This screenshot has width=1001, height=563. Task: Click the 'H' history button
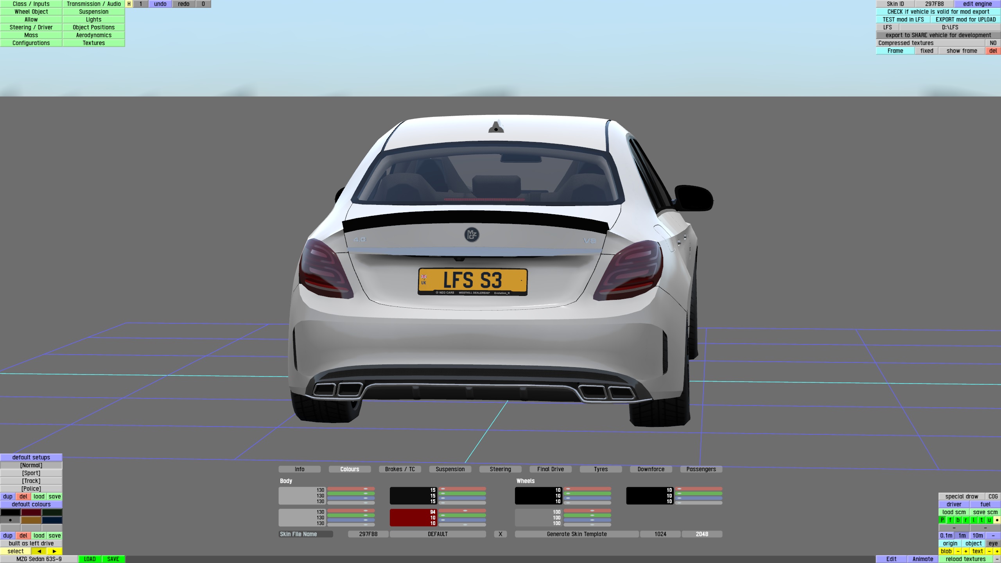coord(129,4)
